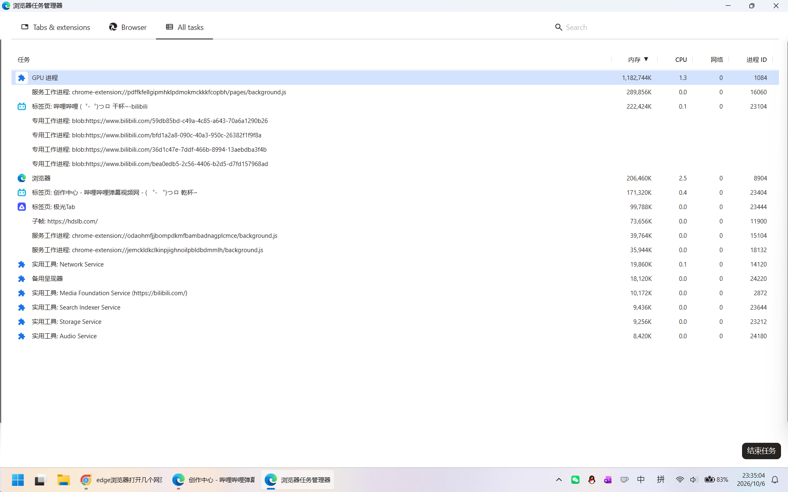788x492 pixels.
Task: Click the Media Foundation Service puzzle icon
Action: (x=22, y=293)
